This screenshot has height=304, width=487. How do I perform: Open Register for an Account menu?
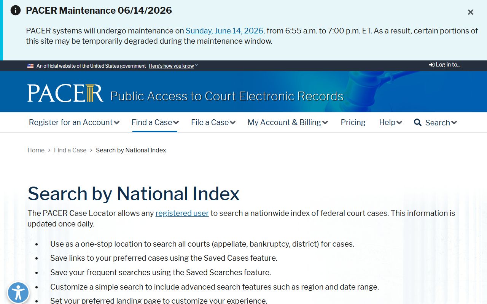(74, 122)
